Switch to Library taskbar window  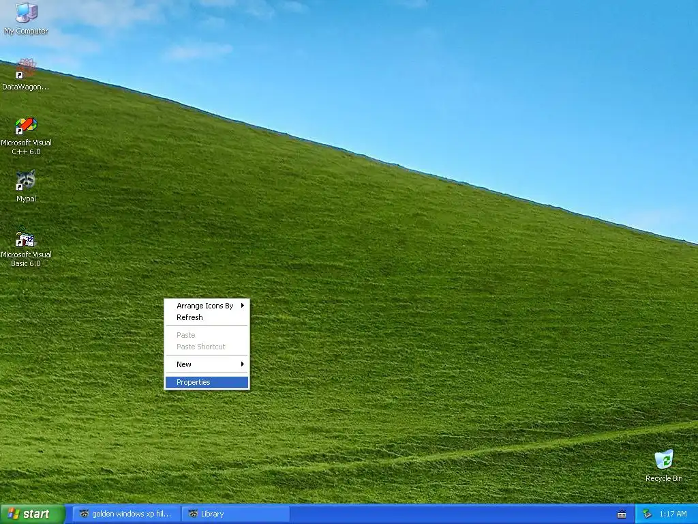point(236,514)
